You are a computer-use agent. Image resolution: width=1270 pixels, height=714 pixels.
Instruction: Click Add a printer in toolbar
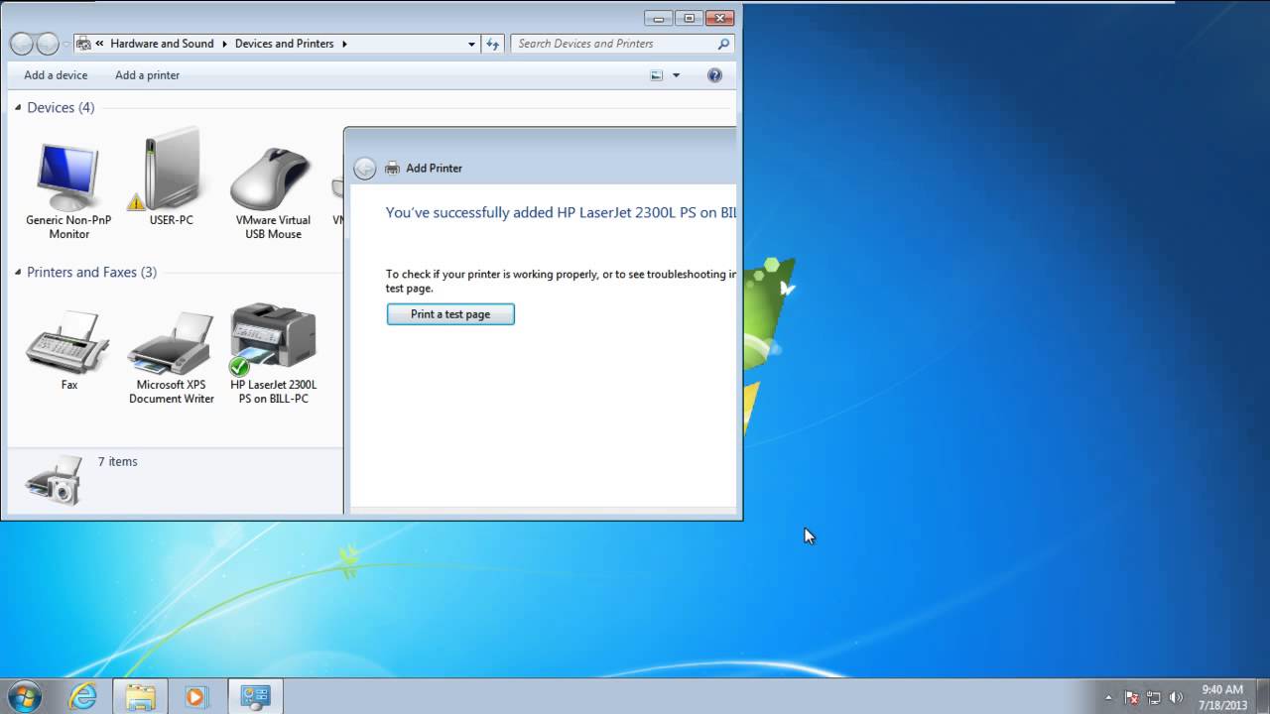tap(147, 75)
